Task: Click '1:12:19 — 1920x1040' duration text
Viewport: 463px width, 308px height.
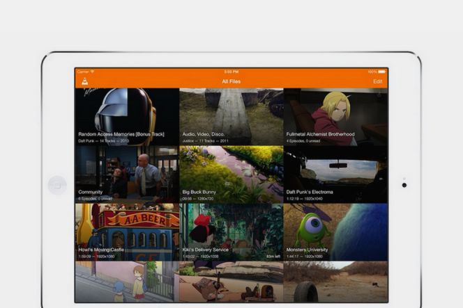Action: click(304, 199)
